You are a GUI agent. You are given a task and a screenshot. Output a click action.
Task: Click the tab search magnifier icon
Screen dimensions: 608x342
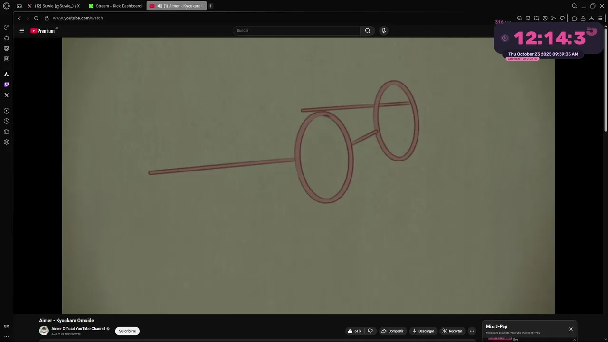574,6
